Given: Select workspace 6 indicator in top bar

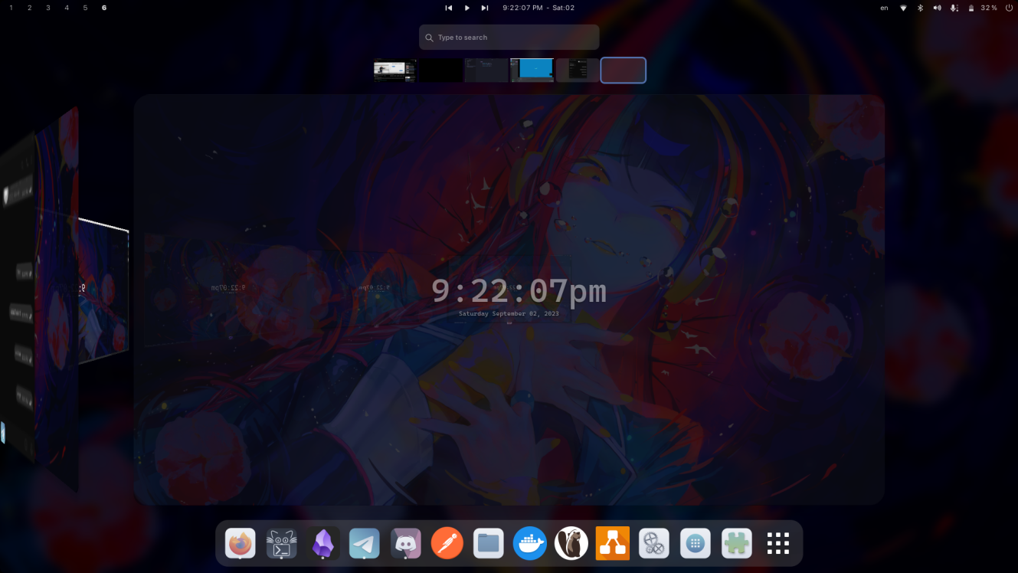Looking at the screenshot, I should (104, 8).
